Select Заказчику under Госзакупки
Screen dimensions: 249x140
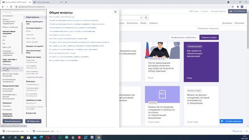point(7,106)
